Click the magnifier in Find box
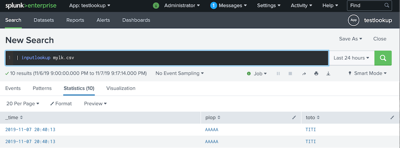400x148 pixels. 387,5
